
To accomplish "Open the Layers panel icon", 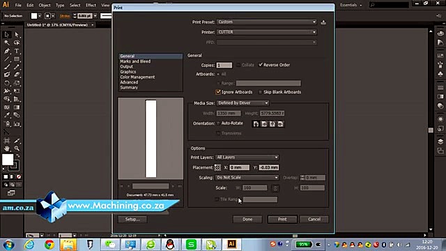I will pyautogui.click(x=440, y=142).
